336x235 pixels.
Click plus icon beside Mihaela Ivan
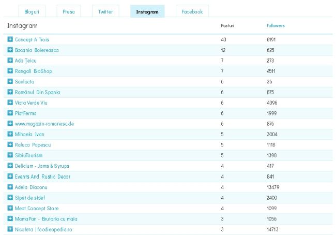[x=10, y=134]
